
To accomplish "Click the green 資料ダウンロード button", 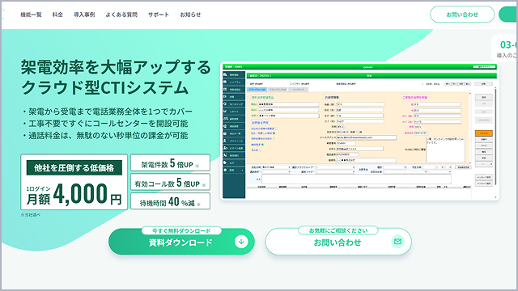I will point(181,242).
